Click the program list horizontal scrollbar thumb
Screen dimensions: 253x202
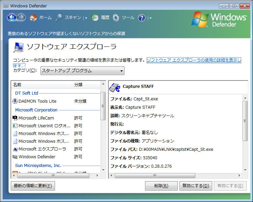[x=53, y=176]
